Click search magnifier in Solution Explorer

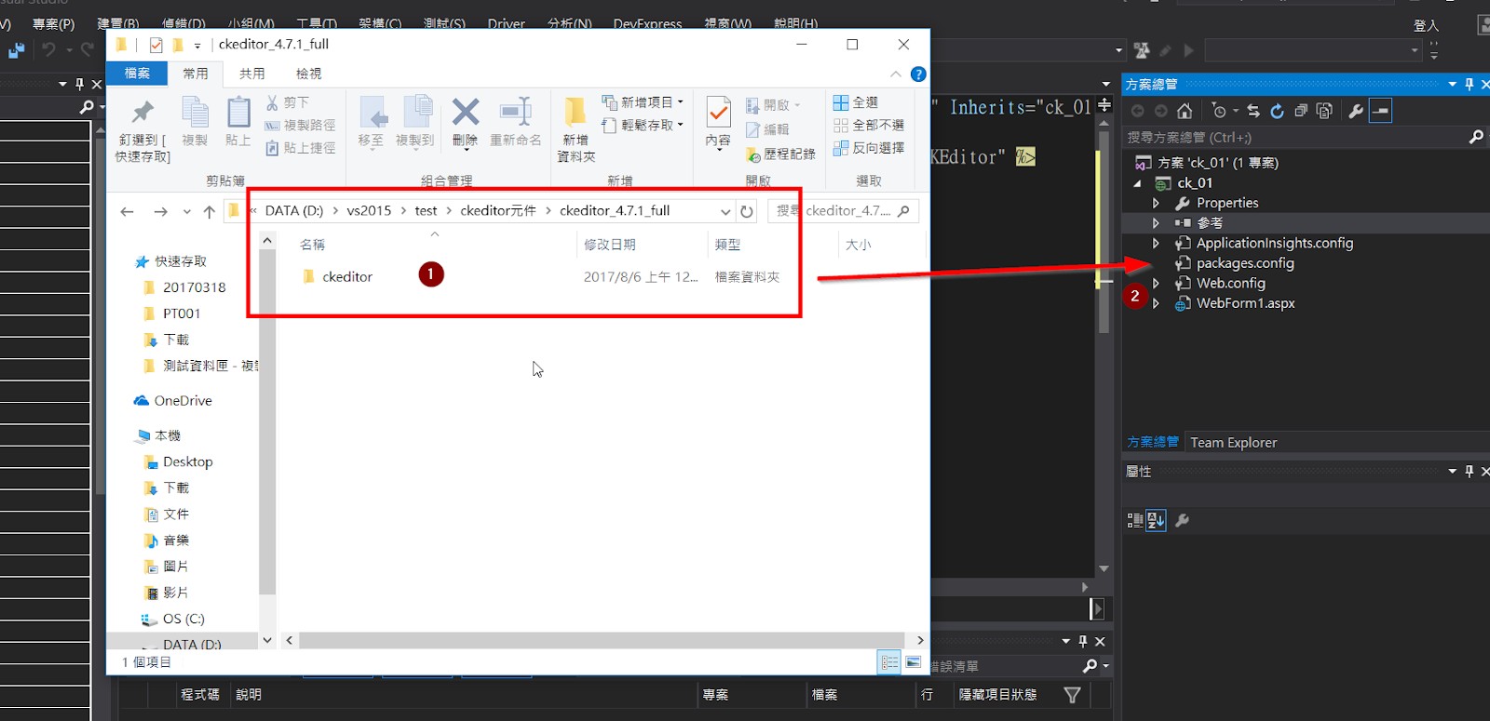[x=1476, y=137]
